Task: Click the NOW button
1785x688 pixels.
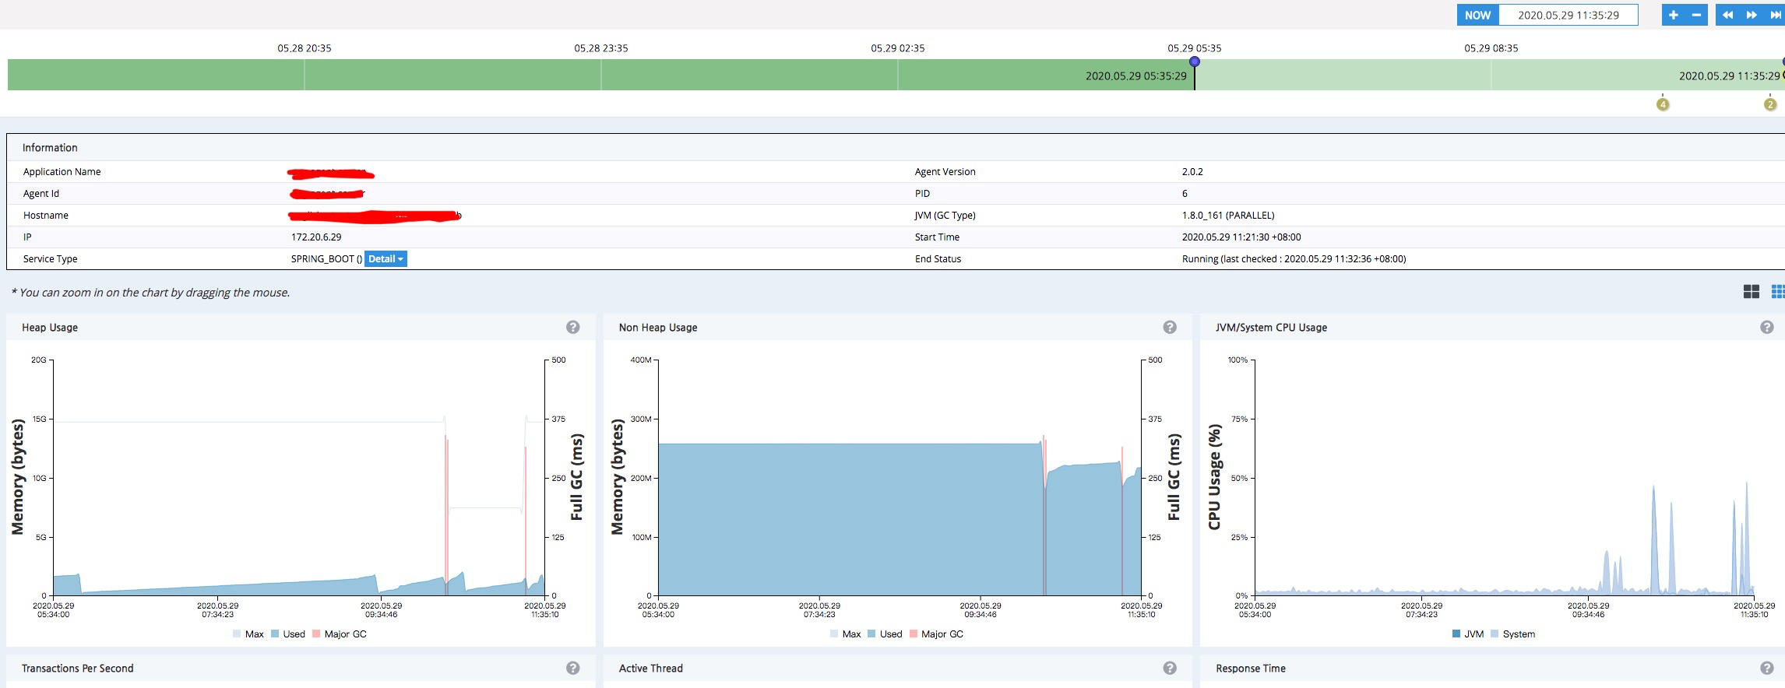Action: 1477,15
